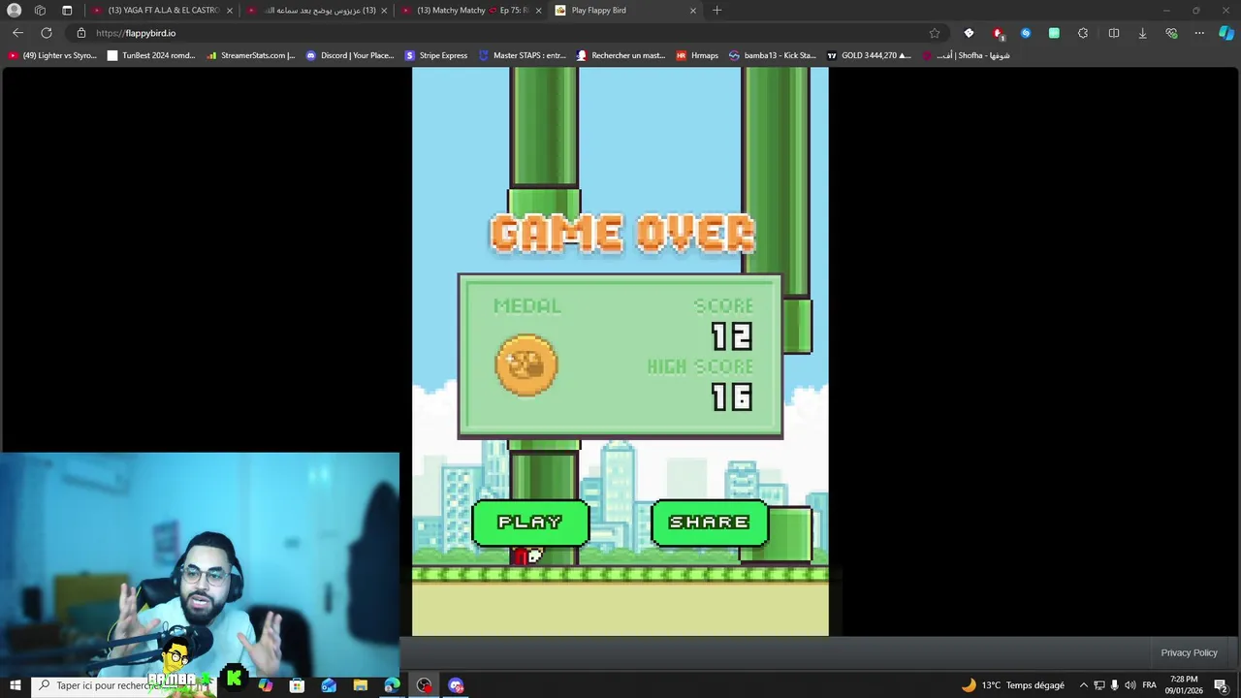1241x698 pixels.
Task: Open the volume speaker tray icon
Action: tap(1130, 685)
